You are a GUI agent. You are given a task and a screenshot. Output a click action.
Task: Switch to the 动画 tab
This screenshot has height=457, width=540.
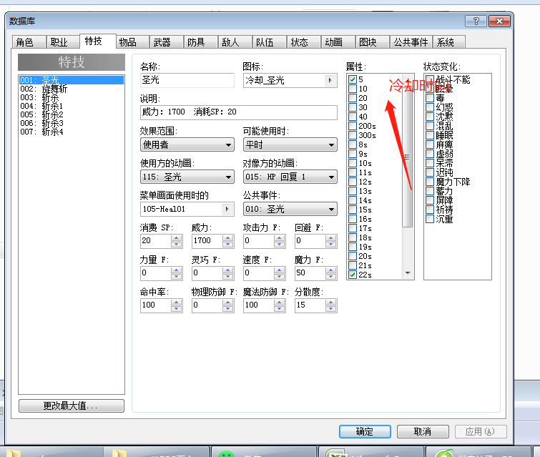coord(338,42)
